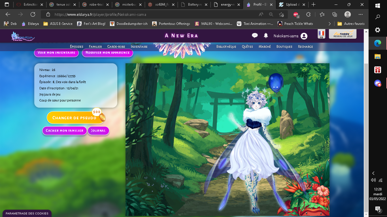This screenshot has height=217, width=387.
Task: Switch to the Battery re tab
Action: click(x=195, y=5)
